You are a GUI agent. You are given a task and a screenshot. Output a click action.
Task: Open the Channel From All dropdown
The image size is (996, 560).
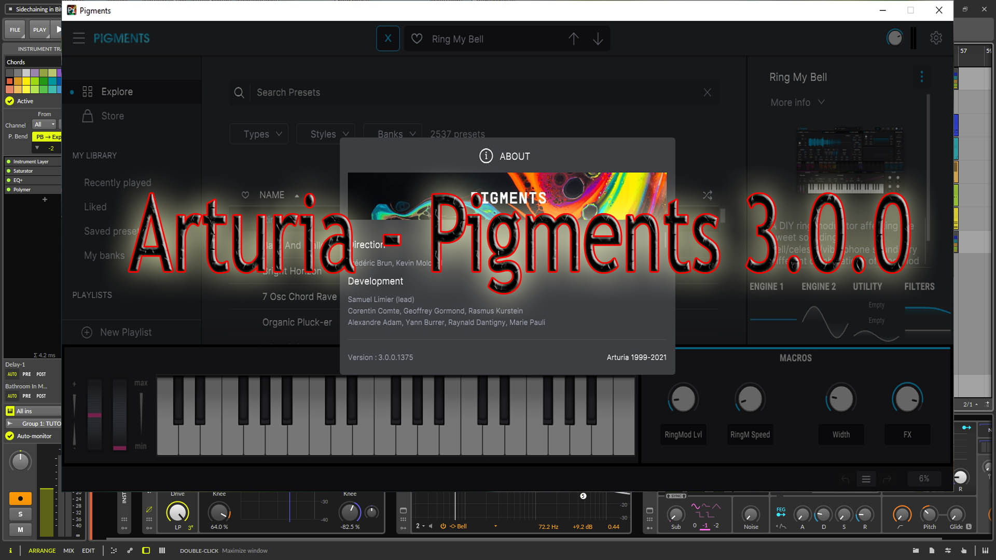(x=45, y=124)
